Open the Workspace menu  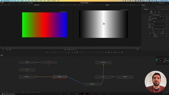[54, 1]
